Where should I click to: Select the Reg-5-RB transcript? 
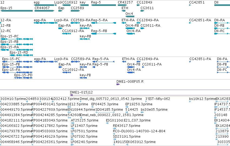point(104,34)
